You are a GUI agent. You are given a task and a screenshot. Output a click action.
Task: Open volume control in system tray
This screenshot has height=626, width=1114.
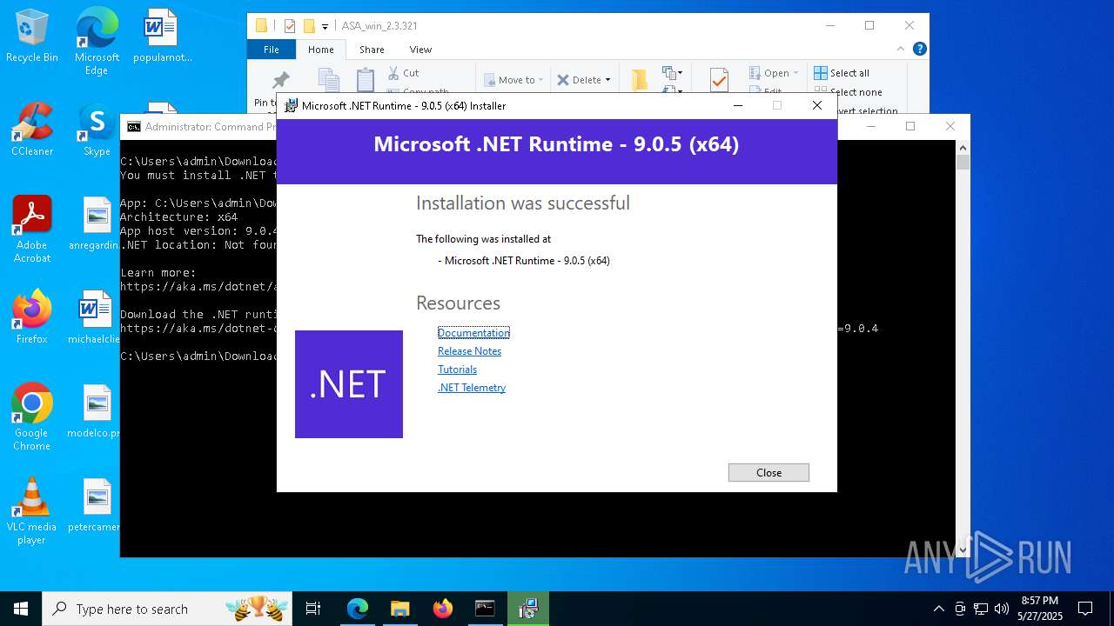click(1002, 609)
